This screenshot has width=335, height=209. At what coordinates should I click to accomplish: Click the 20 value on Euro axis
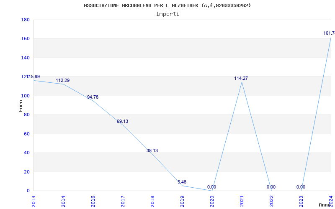click(27, 172)
